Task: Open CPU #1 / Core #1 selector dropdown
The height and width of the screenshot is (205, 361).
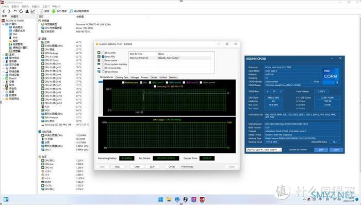Action: pos(264,150)
